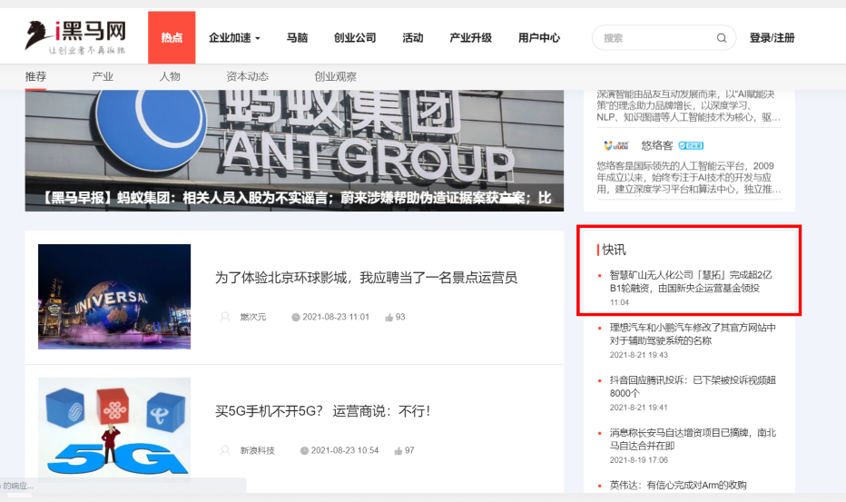Click clock icon next to 2021-08-23 10:54
The height and width of the screenshot is (502, 846).
(304, 451)
